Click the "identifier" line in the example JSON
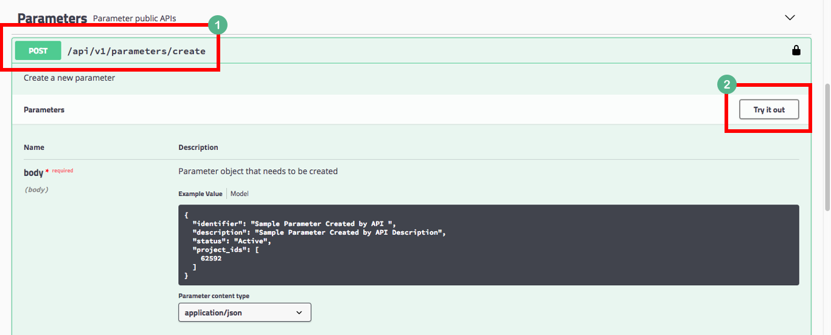The height and width of the screenshot is (335, 831). pyautogui.click(x=294, y=224)
